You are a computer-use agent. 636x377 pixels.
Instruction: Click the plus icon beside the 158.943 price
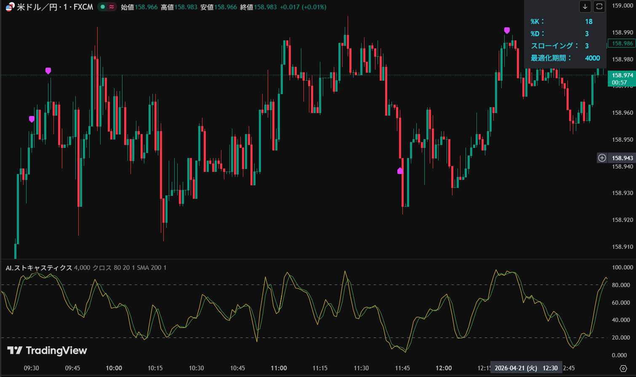pyautogui.click(x=602, y=158)
